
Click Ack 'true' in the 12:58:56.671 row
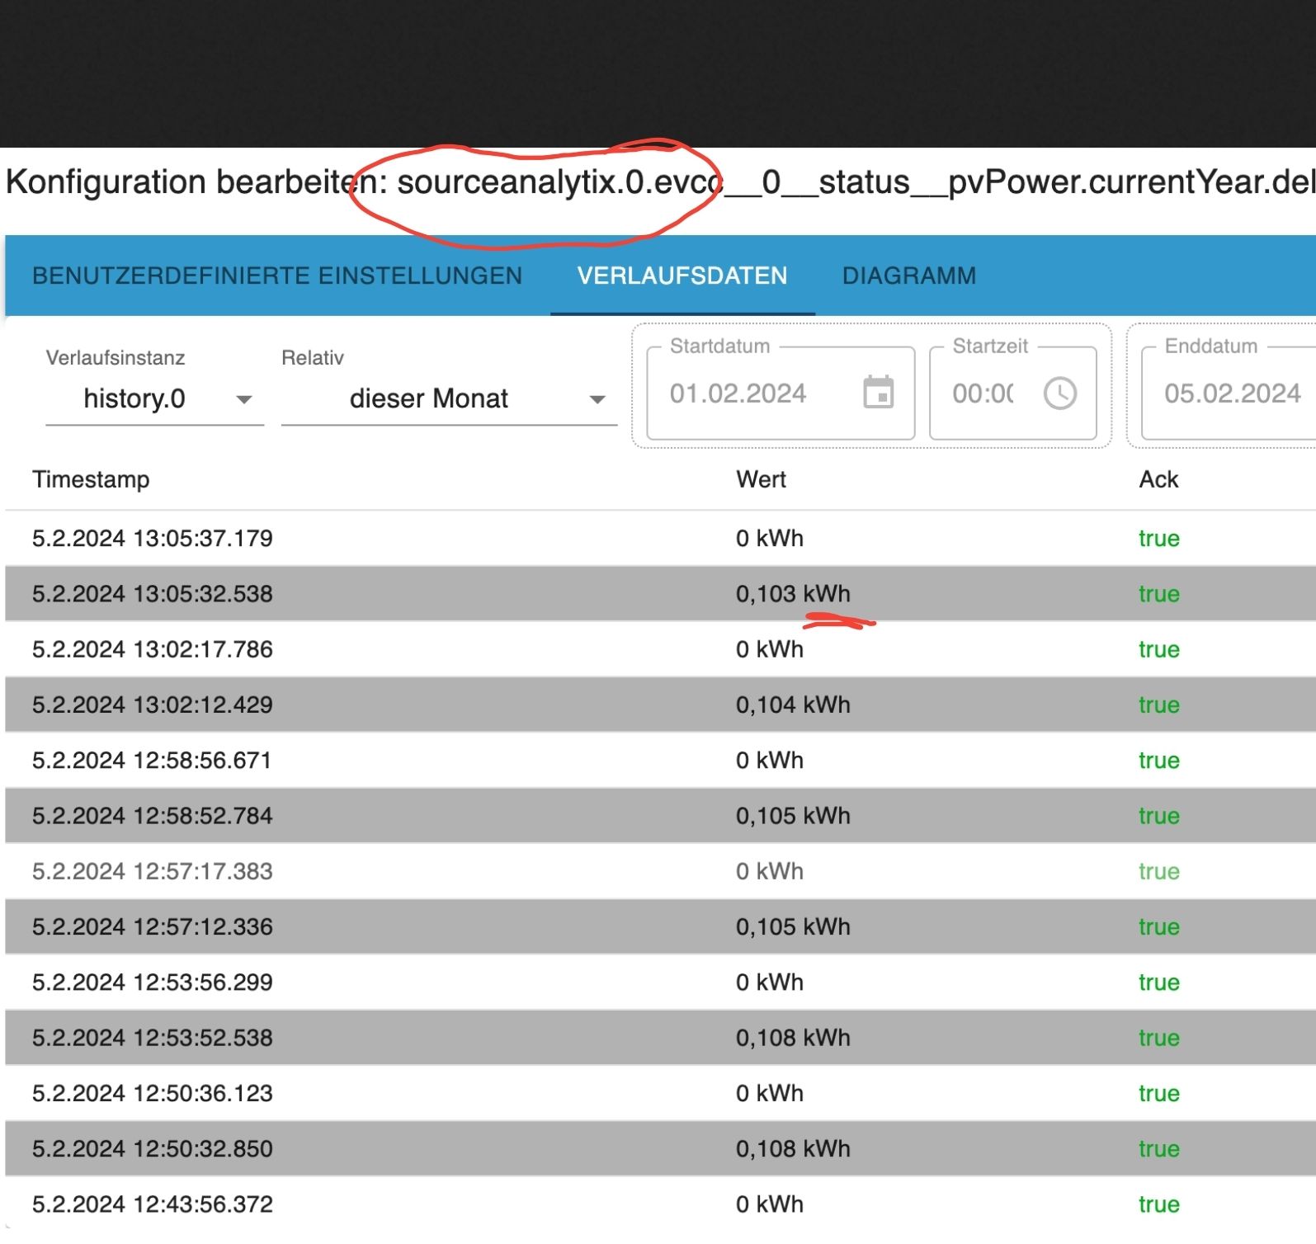[1159, 760]
